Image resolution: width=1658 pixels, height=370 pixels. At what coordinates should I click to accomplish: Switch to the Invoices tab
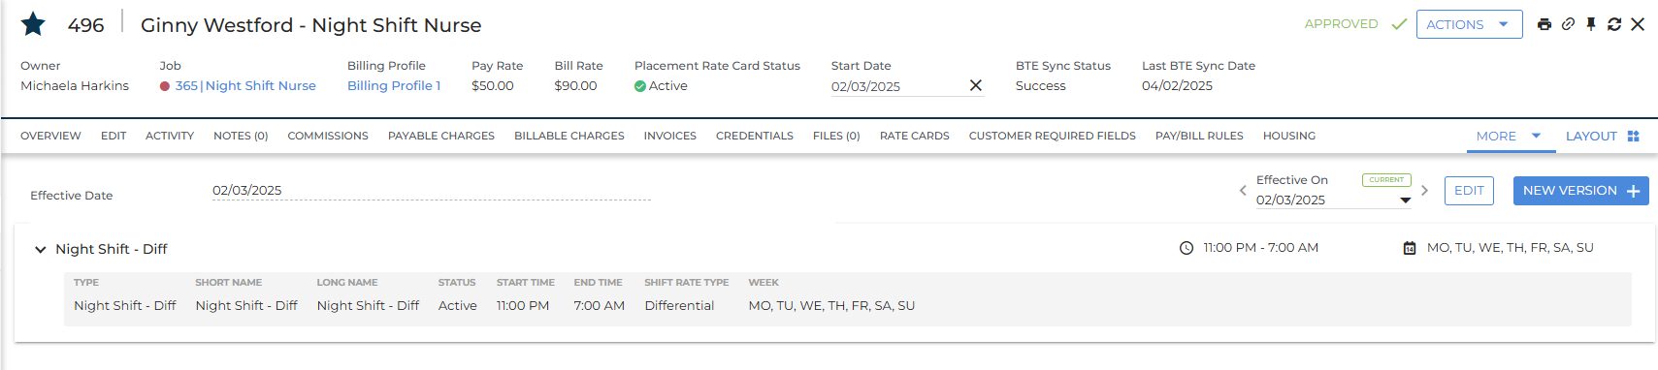point(670,137)
